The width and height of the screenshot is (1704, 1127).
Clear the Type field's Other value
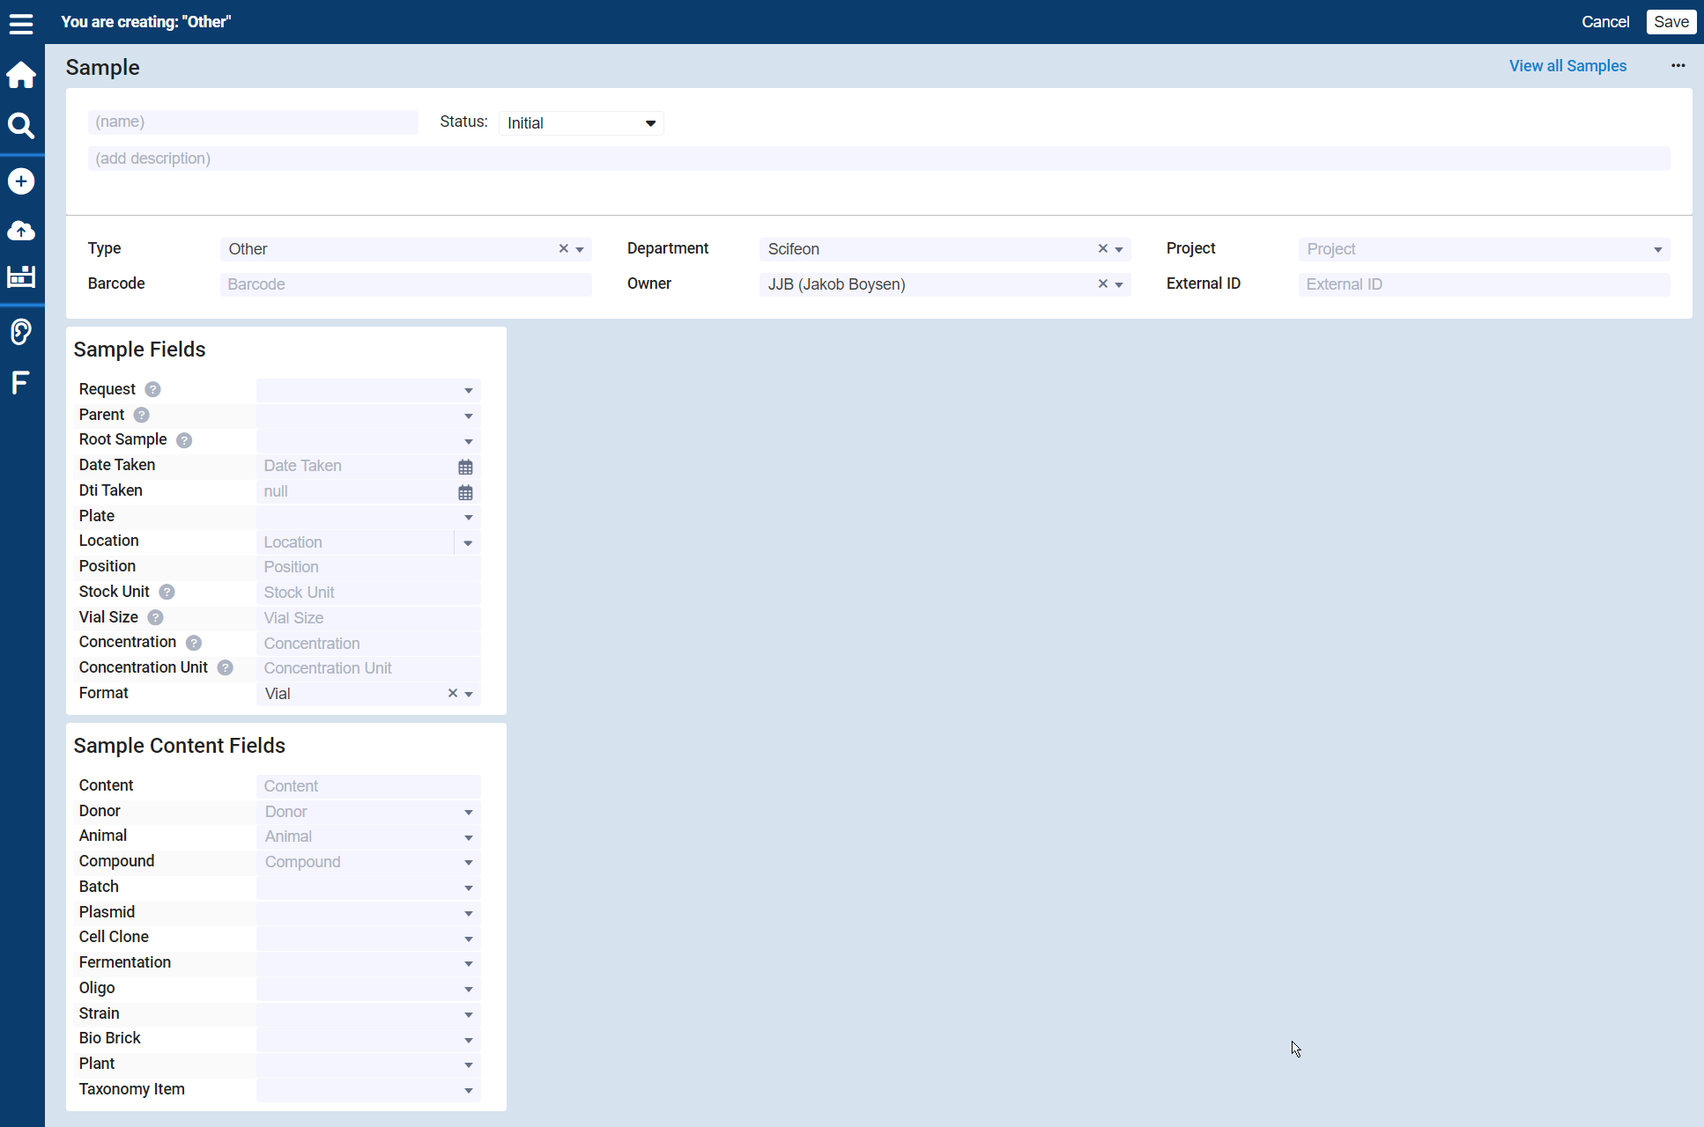(564, 249)
